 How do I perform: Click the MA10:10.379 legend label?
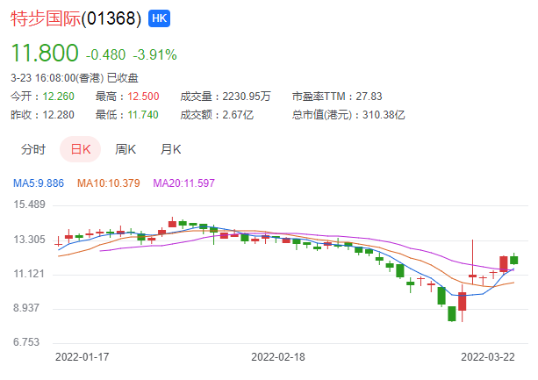tap(109, 183)
